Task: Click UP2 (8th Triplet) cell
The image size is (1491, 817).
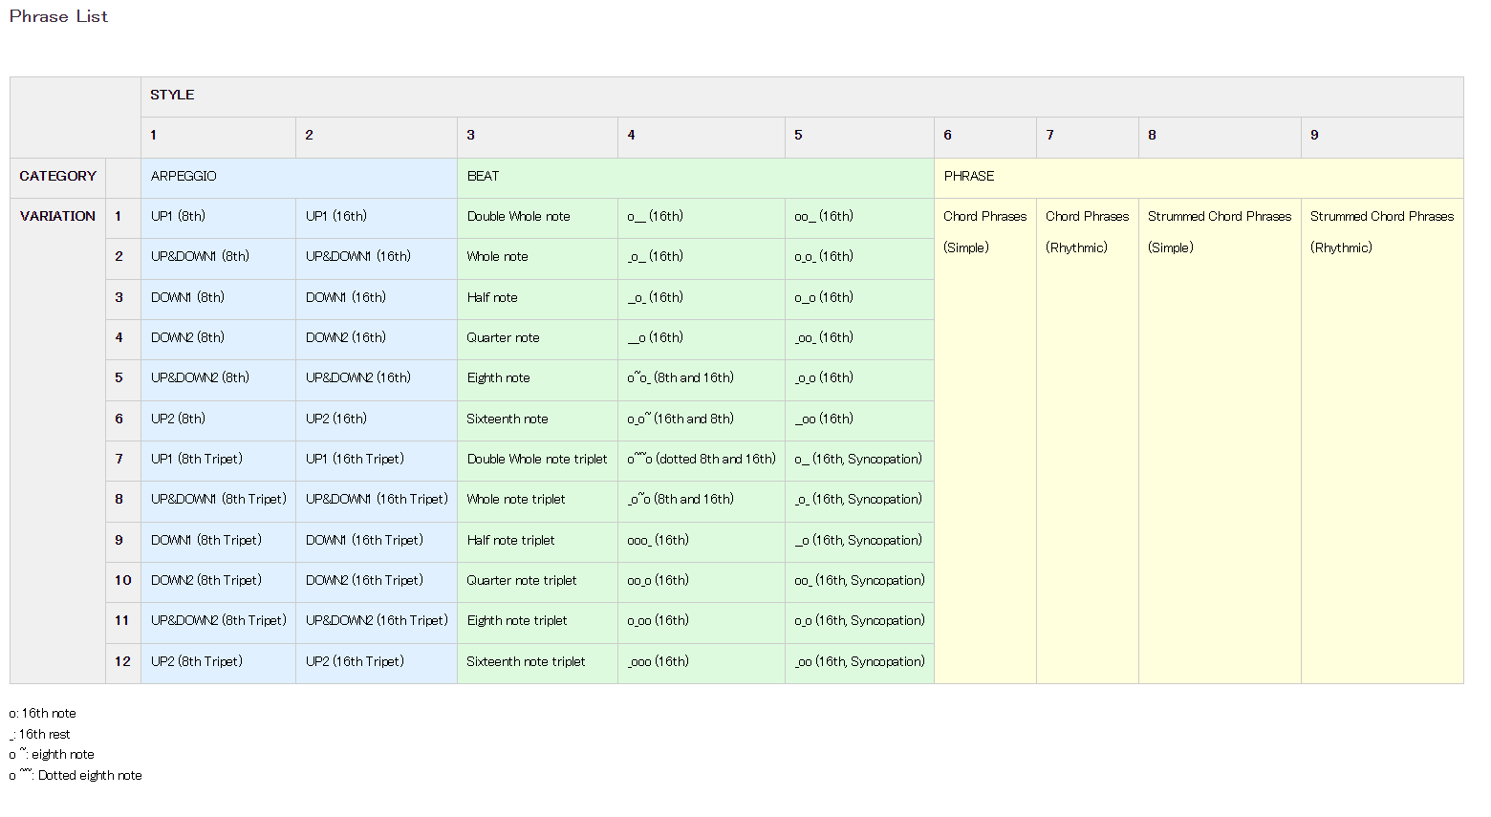Action: point(218,663)
